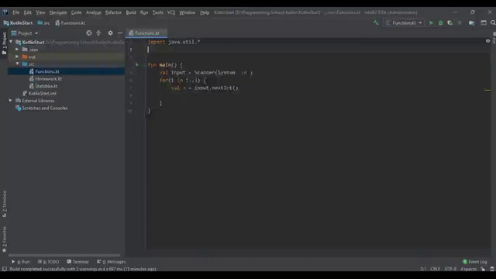This screenshot has width=496, height=279.
Task: Collapse the KotlinStart root folder
Action: click(x=11, y=42)
